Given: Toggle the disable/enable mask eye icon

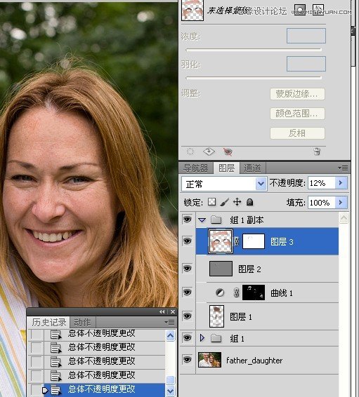Looking at the screenshot, I should [228, 152].
